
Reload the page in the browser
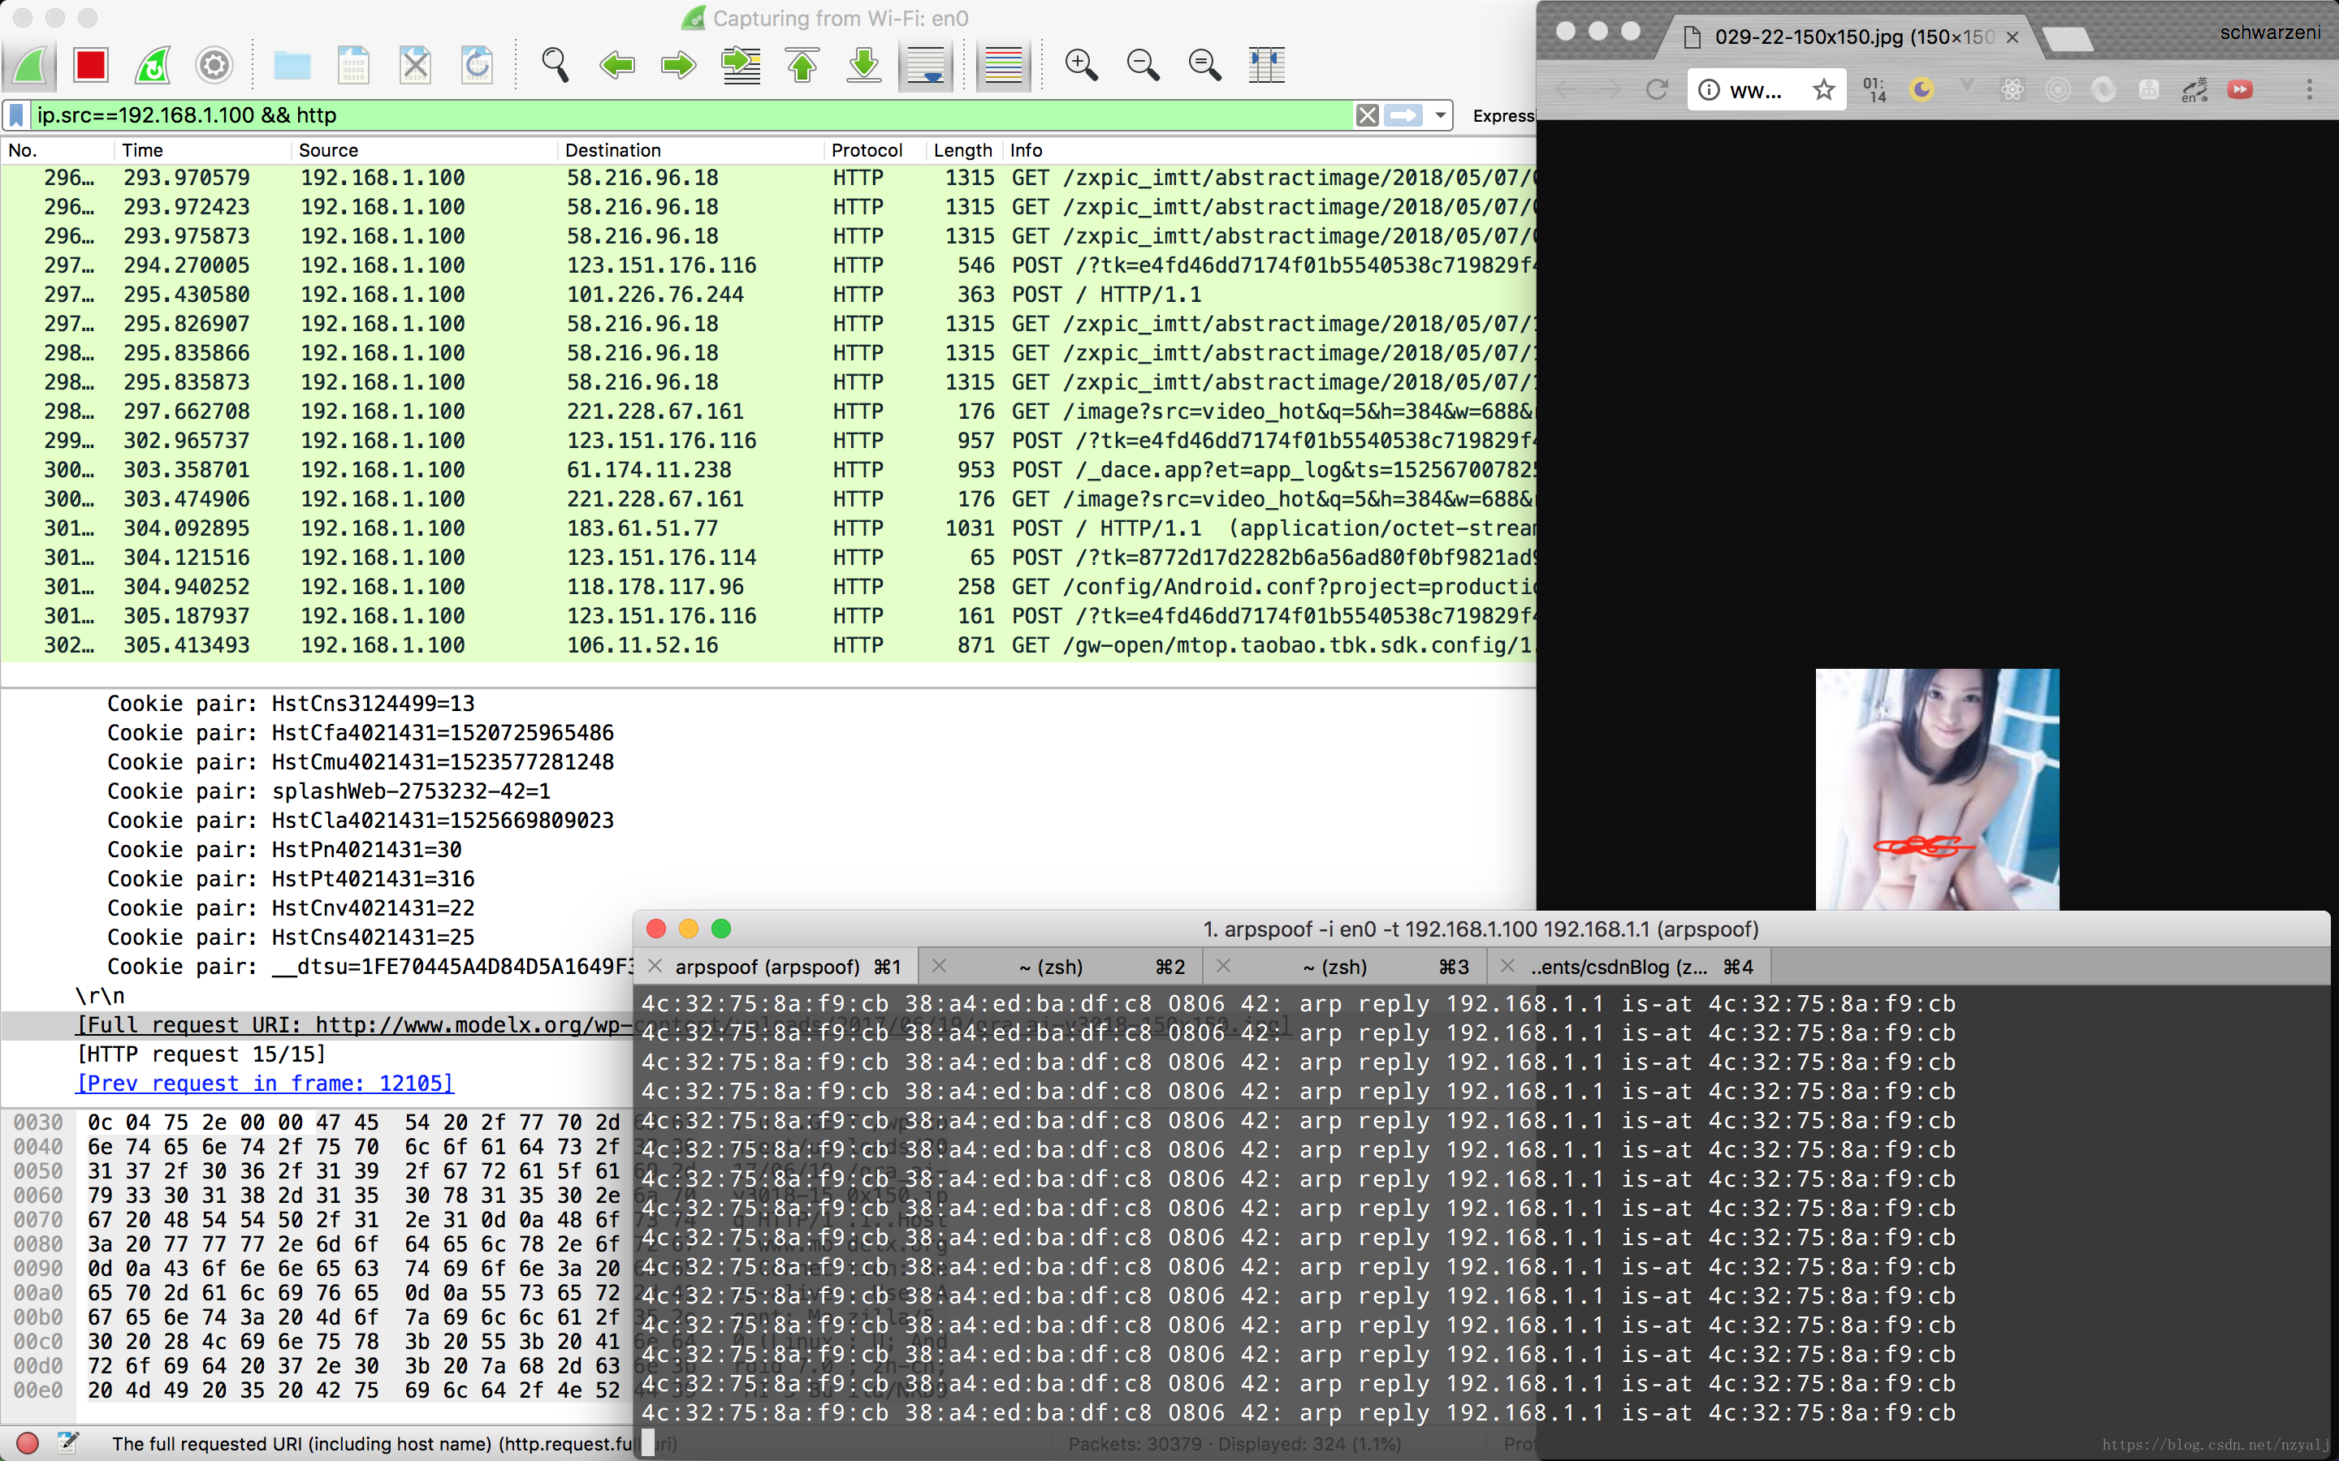(x=1657, y=90)
